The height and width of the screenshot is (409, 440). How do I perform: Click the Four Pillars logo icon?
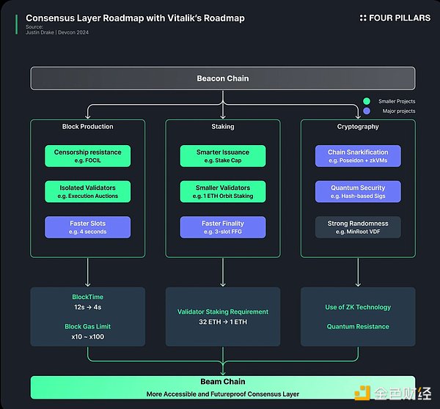pyautogui.click(x=363, y=18)
